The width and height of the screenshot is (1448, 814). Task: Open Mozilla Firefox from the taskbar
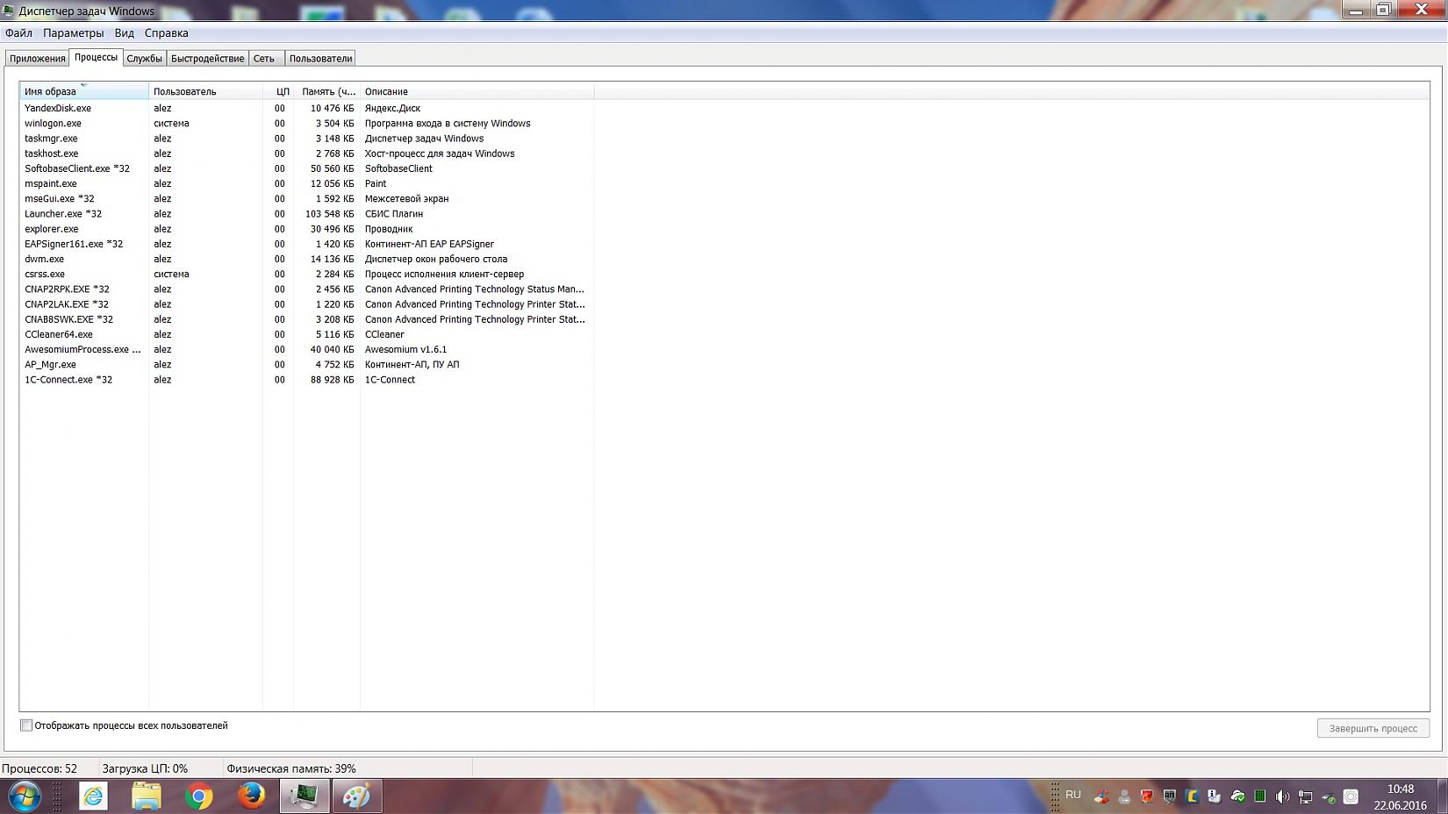(252, 796)
